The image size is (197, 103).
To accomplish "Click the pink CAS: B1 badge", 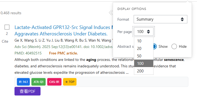I will coord(54,82).
